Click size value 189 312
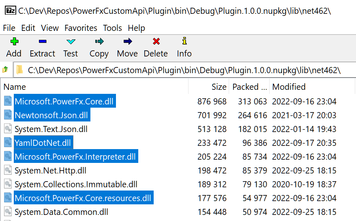 (x=212, y=184)
